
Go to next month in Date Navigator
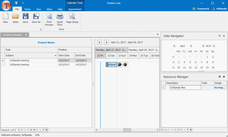pos(191,46)
